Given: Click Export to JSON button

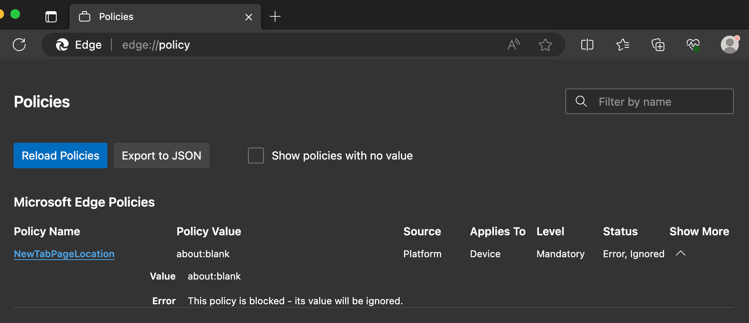Looking at the screenshot, I should click(161, 156).
